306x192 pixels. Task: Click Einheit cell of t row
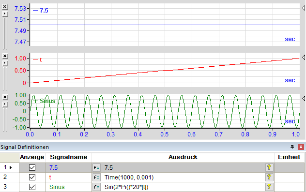(289, 177)
